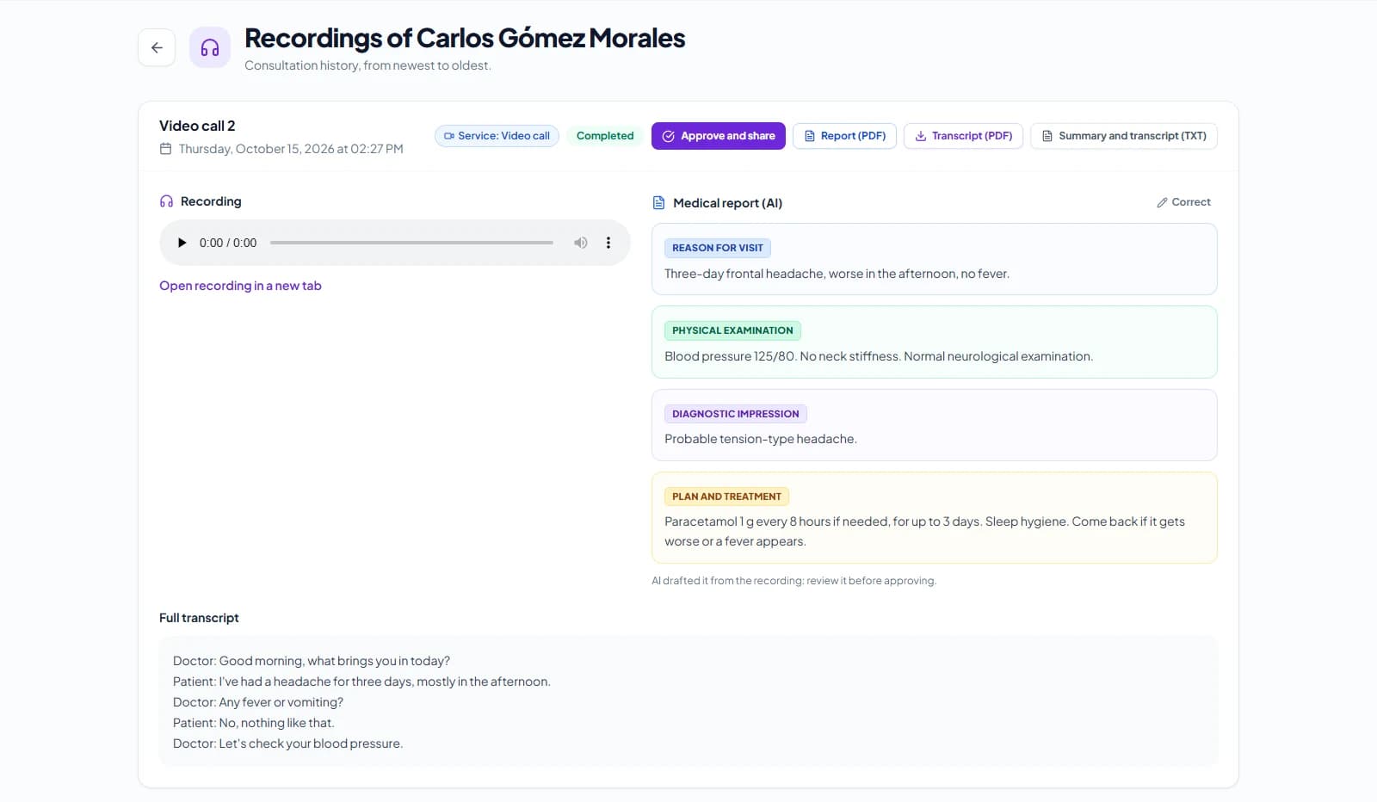1377x802 pixels.
Task: Click transcript line 'Doctor: Any fever or vomiting?'
Action: pyautogui.click(x=258, y=702)
